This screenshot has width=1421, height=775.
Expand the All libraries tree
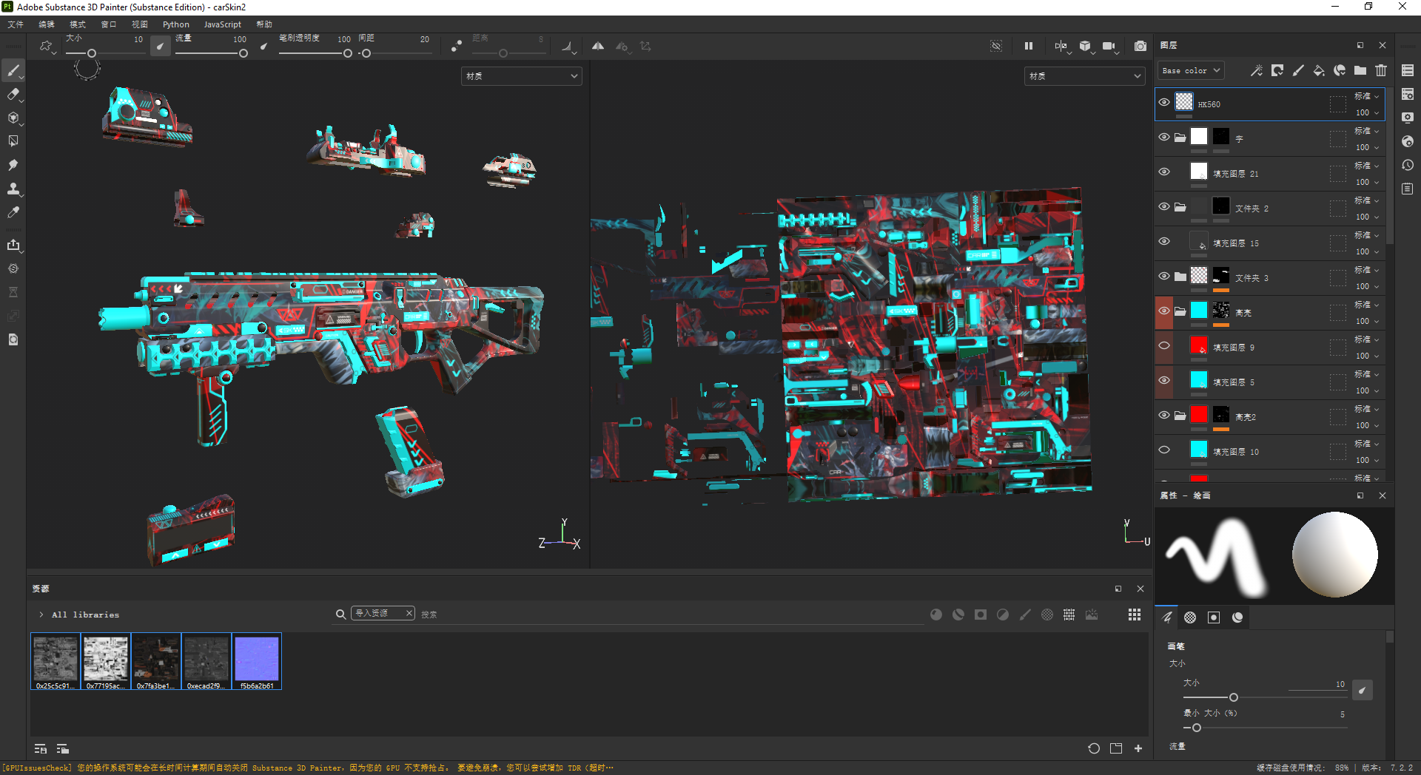41,615
